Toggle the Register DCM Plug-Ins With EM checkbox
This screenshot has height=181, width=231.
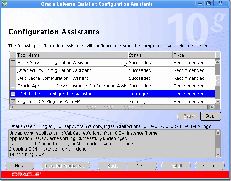[x=13, y=101]
